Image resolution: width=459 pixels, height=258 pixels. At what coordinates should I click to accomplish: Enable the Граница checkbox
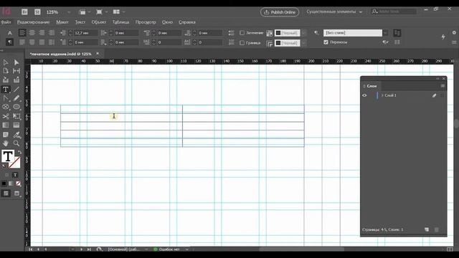pos(242,43)
